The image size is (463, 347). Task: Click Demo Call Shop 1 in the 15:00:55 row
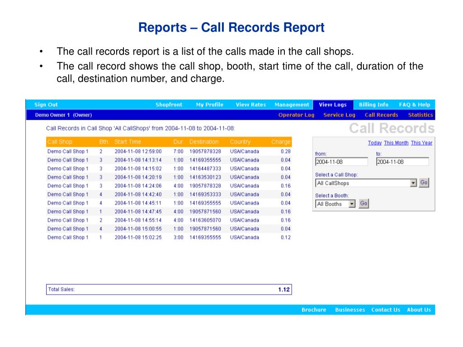pyautogui.click(x=68, y=229)
